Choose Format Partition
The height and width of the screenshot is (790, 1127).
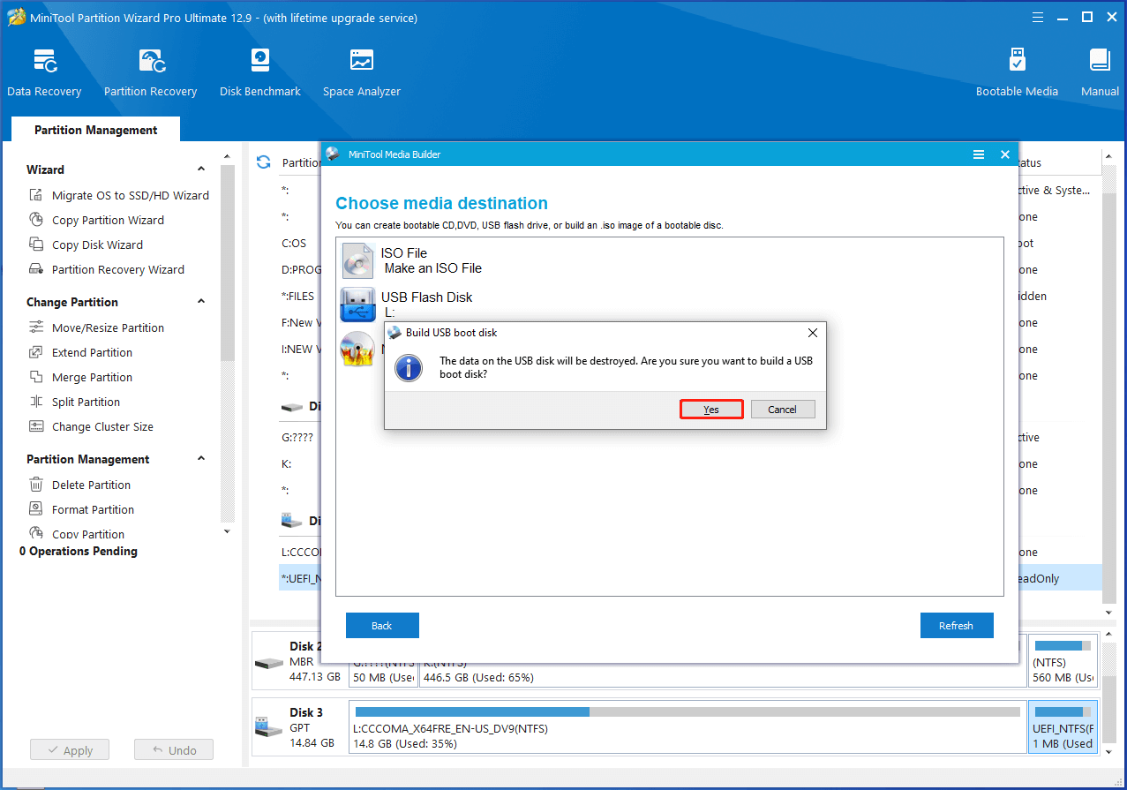pos(81,509)
